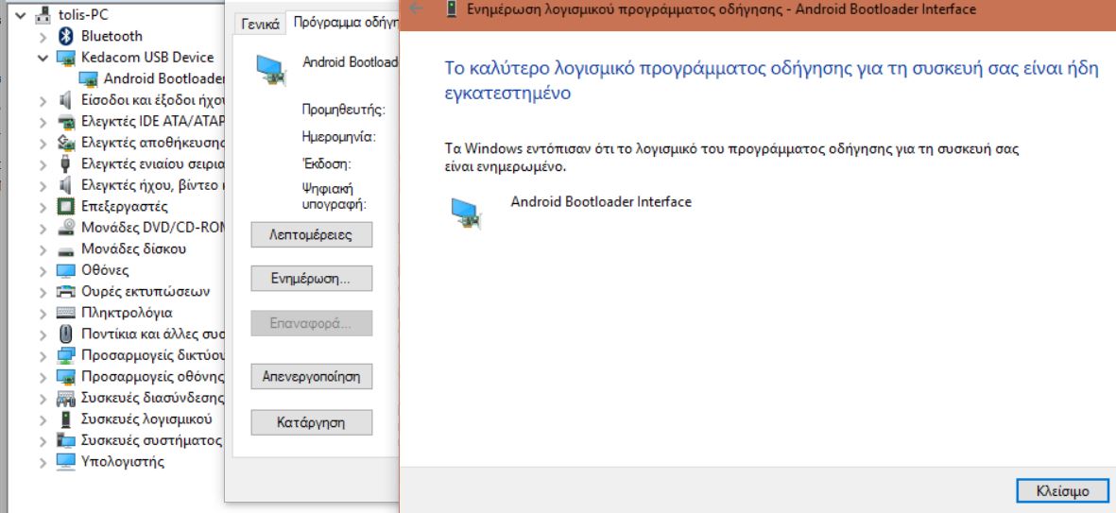The height and width of the screenshot is (513, 1116).
Task: Click the Ενημέρωση... driver button
Action: (x=311, y=278)
